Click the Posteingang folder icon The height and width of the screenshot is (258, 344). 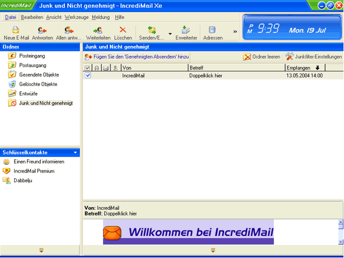coord(12,55)
